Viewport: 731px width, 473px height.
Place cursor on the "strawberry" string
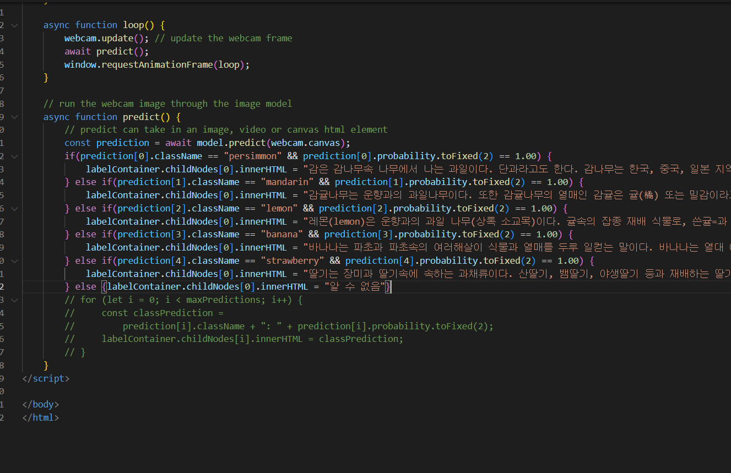coord(293,260)
